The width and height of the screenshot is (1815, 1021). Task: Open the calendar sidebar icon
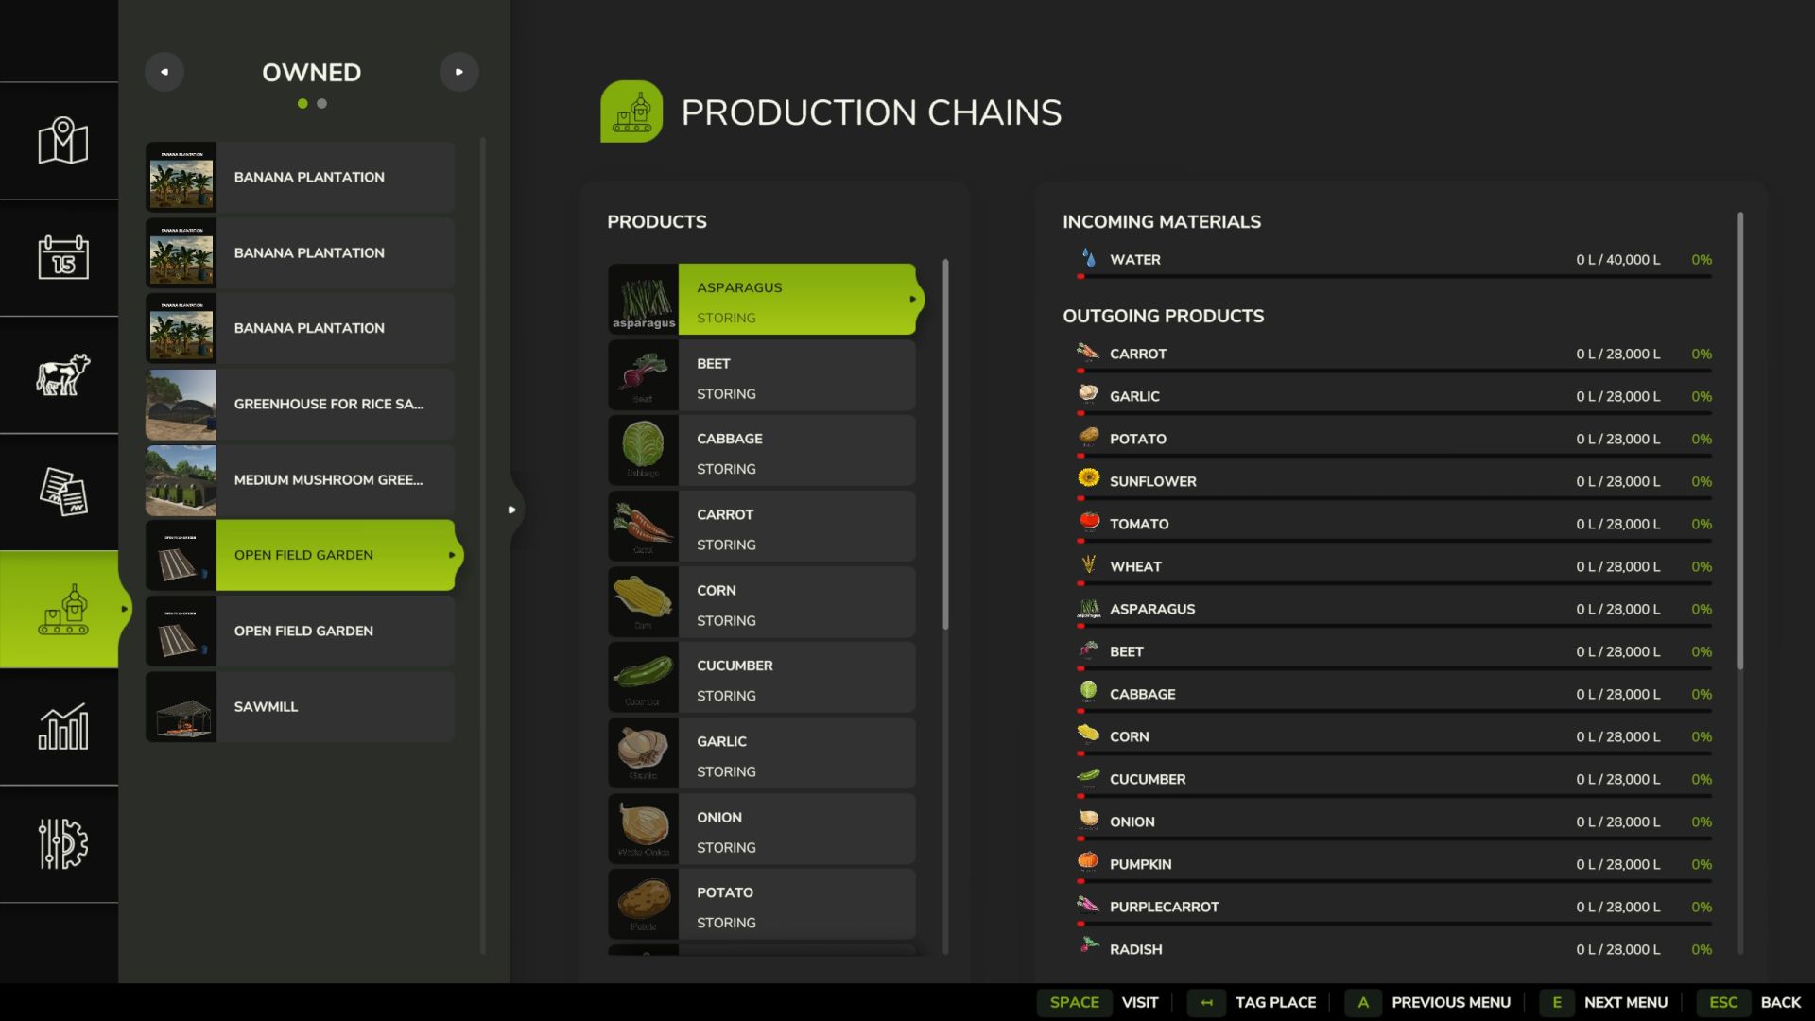click(62, 257)
